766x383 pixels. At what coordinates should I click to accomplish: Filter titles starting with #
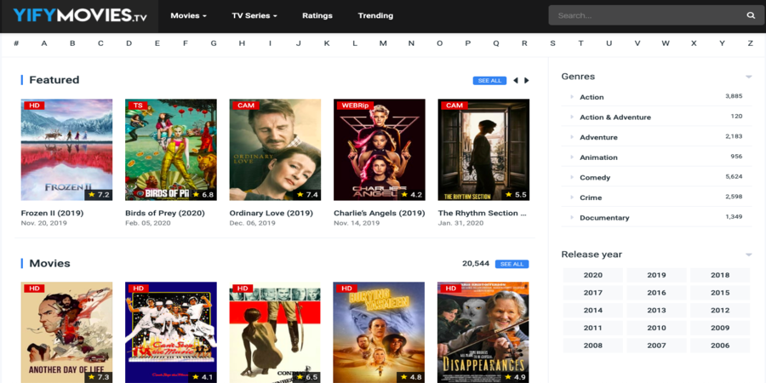tap(16, 43)
